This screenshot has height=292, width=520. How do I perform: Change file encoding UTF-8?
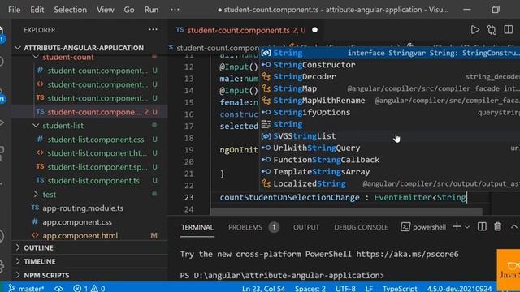click(345, 289)
